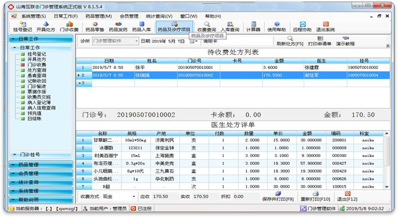Open the 统计查询(V) menu
The width and height of the screenshot is (398, 217).
pyautogui.click(x=159, y=16)
